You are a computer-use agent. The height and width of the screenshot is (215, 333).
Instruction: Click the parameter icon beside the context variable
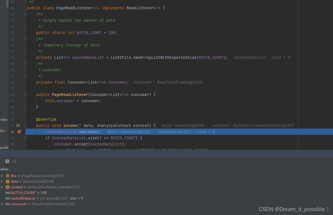pos(8,187)
